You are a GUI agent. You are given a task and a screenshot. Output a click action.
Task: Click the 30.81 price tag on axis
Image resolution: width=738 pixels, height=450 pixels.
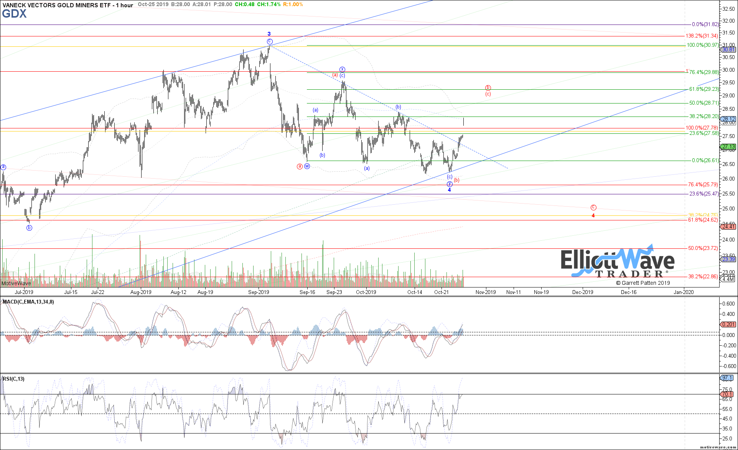click(728, 49)
